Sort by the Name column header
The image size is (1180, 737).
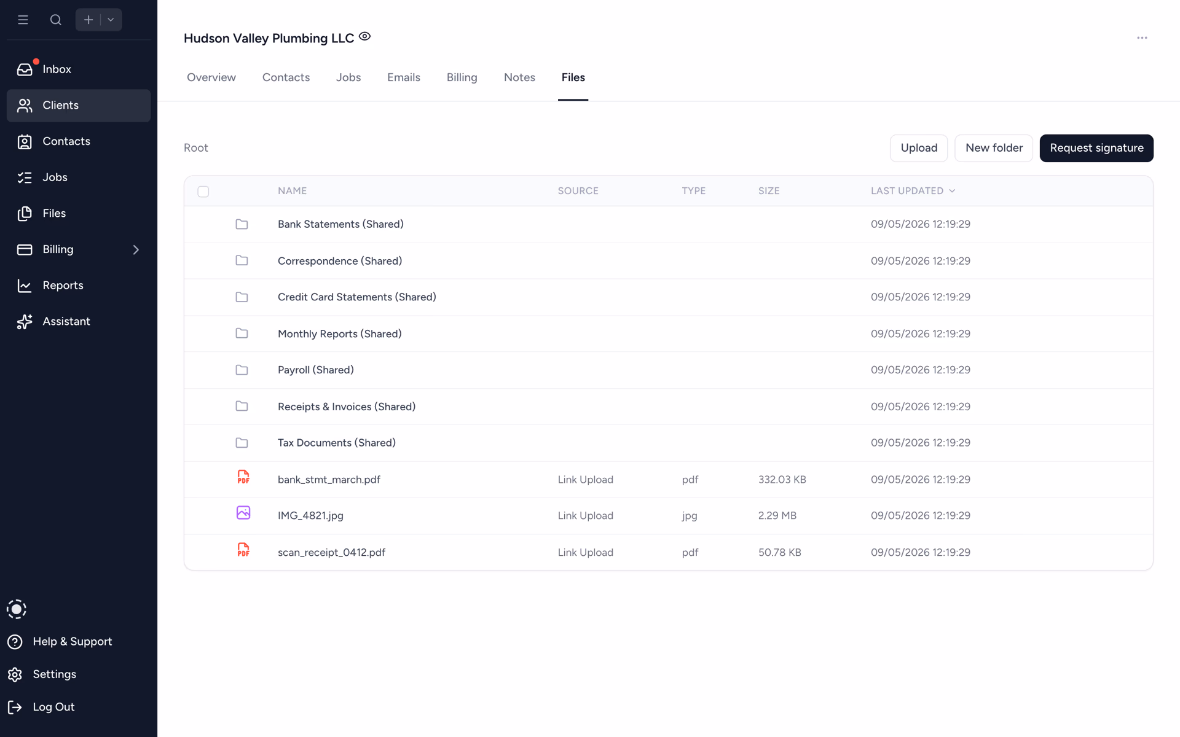[x=293, y=191]
